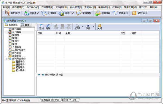Select 我的客户 (0/1) bottom tab

tap(70, 100)
